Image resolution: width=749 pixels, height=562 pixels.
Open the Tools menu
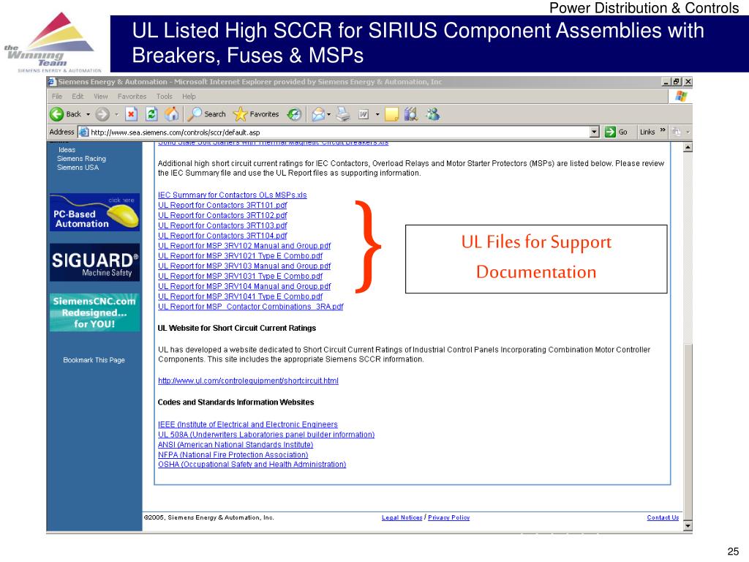(165, 97)
